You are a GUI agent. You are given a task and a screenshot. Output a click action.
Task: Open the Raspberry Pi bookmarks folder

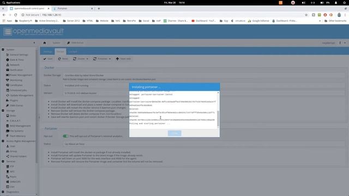[x=23, y=21]
